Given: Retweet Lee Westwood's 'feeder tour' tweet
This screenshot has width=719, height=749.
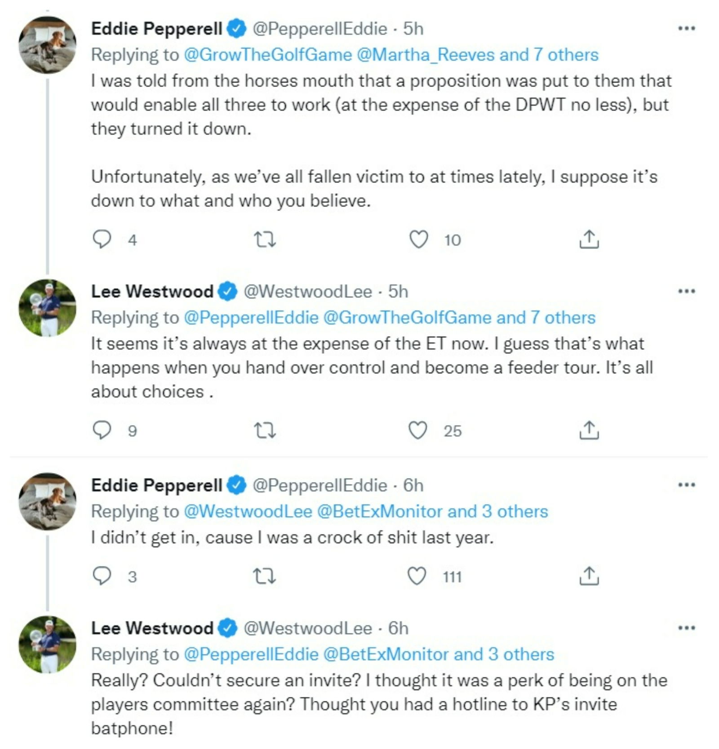Looking at the screenshot, I should [265, 430].
